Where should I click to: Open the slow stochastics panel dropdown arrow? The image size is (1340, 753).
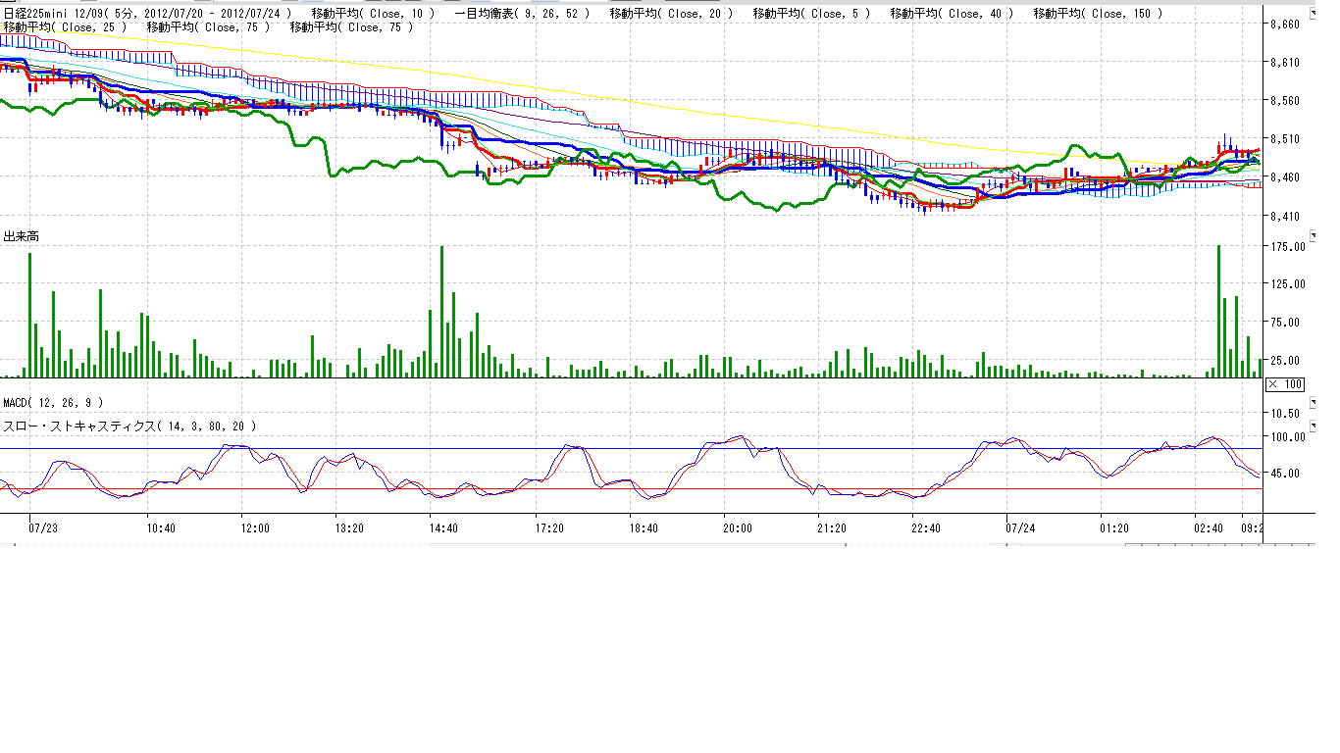tap(1314, 426)
